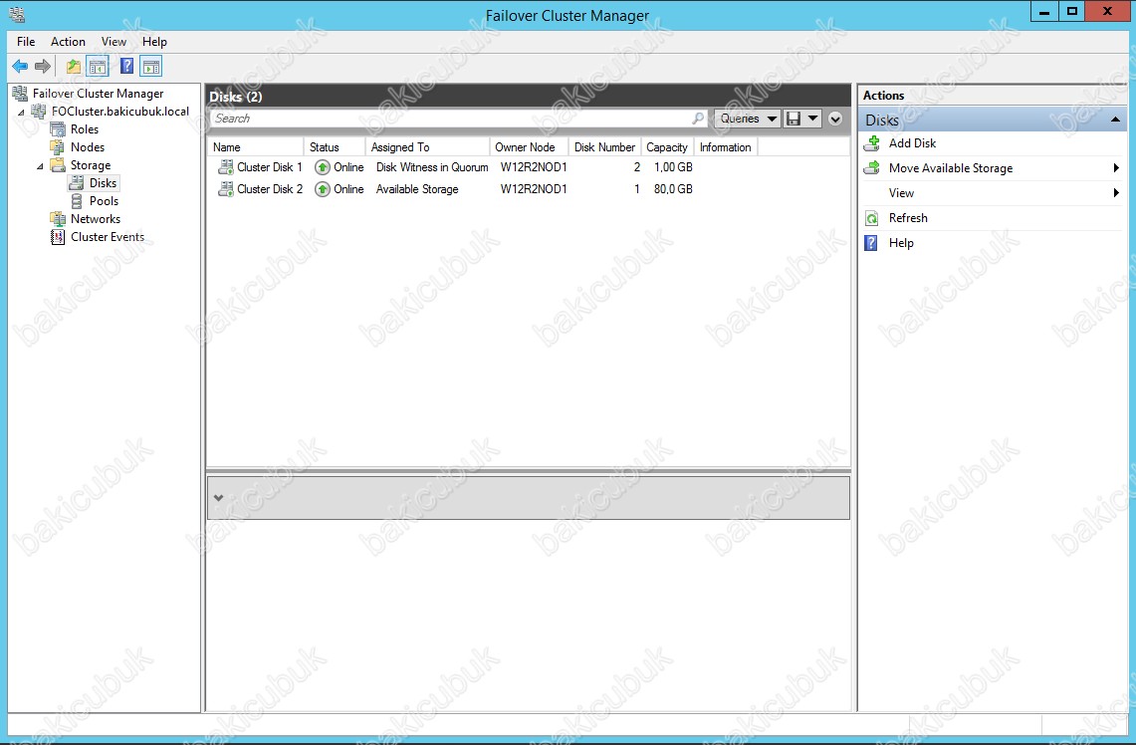The width and height of the screenshot is (1136, 745).
Task: Open the View menu in the menu bar
Action: [x=114, y=41]
